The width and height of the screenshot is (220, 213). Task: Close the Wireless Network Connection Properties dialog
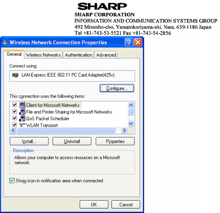coord(138,42)
